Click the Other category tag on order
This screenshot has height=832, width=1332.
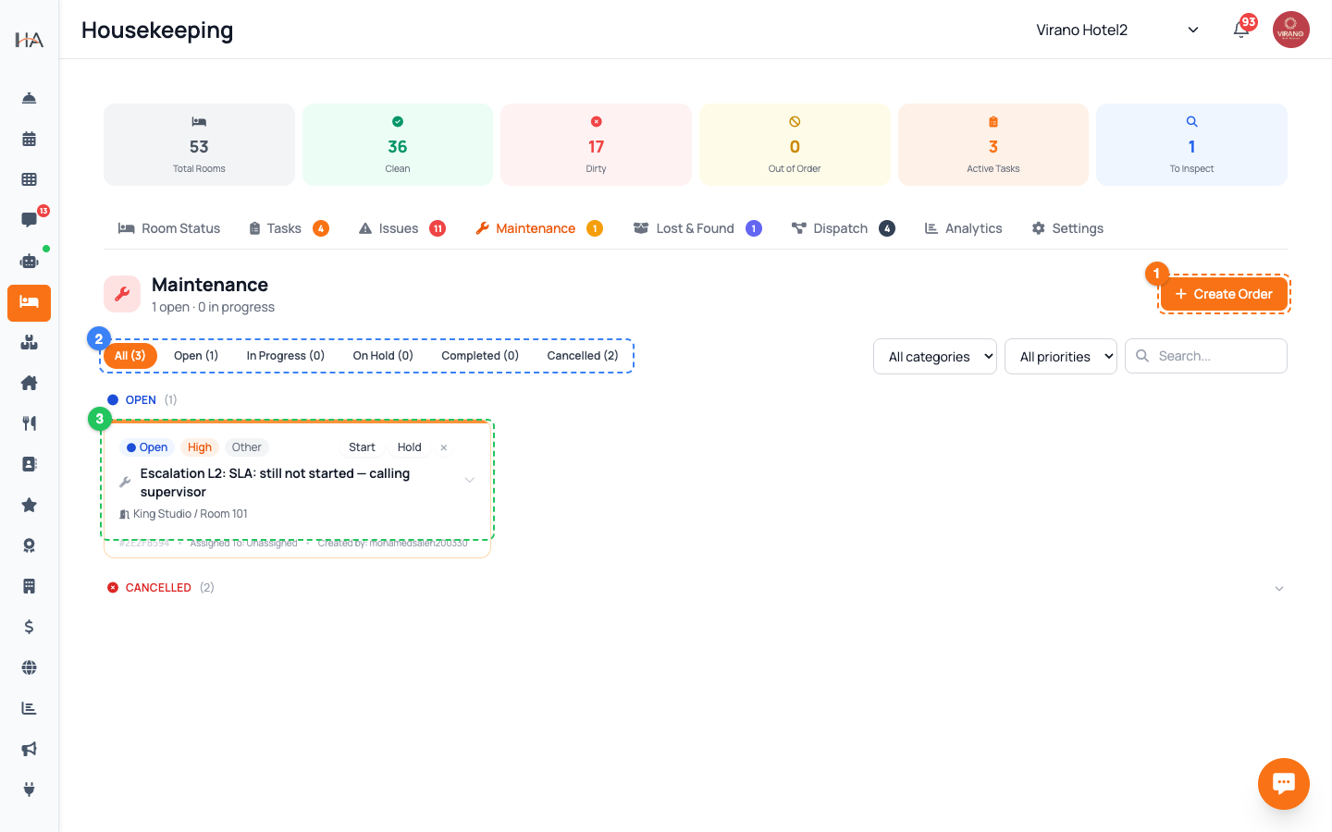point(247,447)
